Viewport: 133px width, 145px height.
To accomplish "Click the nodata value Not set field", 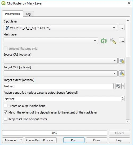I will 62,99.
